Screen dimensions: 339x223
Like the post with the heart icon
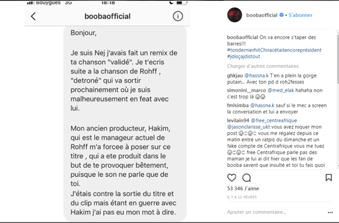(x=232, y=178)
